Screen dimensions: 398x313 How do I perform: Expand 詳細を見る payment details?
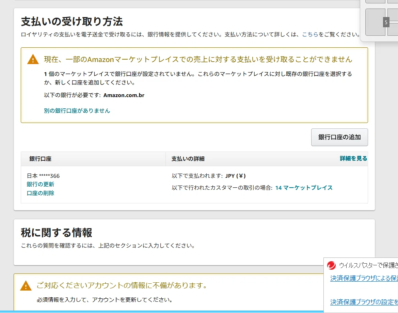tap(353, 158)
